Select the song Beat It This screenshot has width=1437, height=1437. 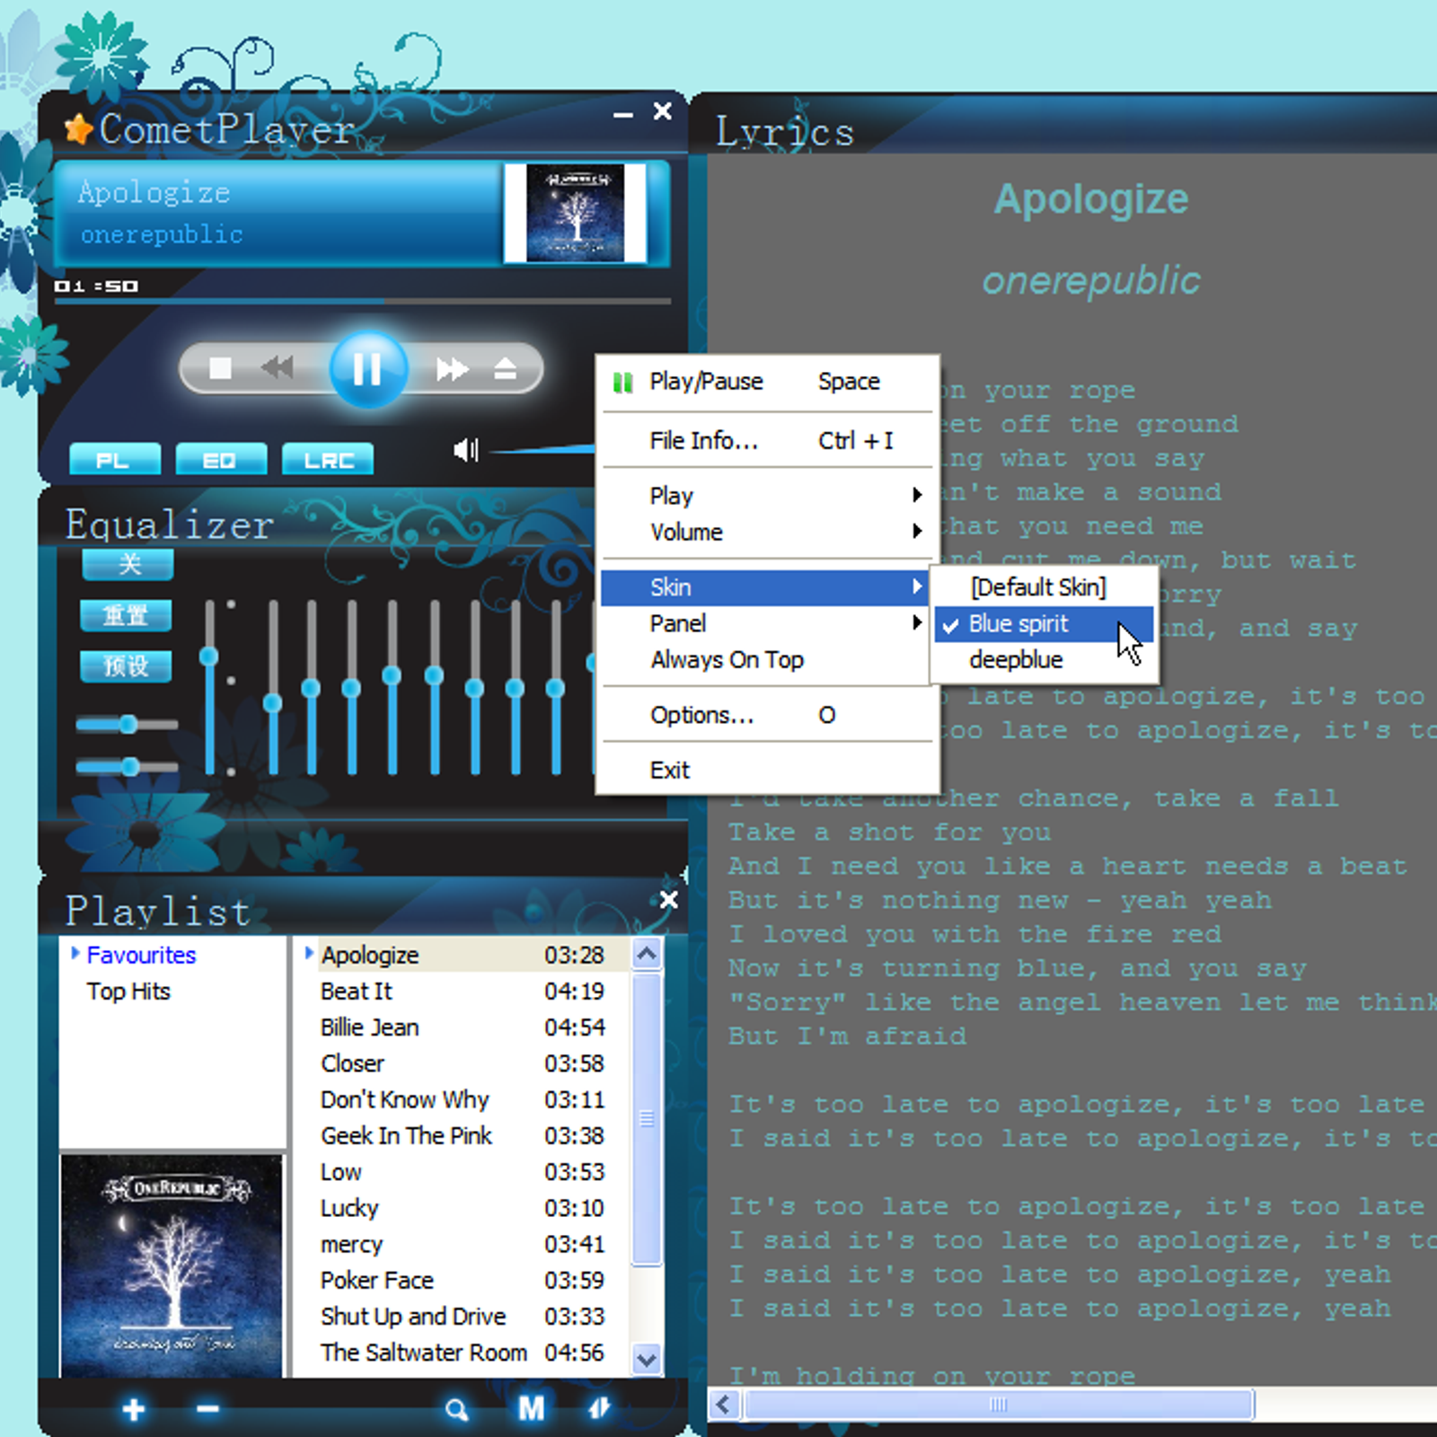(x=463, y=992)
